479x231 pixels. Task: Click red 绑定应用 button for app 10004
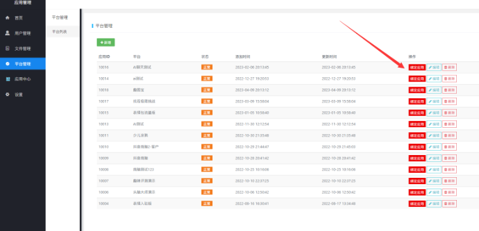(x=417, y=204)
